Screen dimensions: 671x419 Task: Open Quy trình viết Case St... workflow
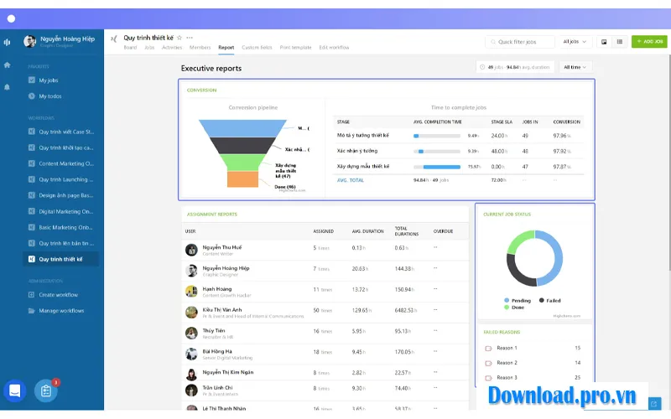pos(60,132)
